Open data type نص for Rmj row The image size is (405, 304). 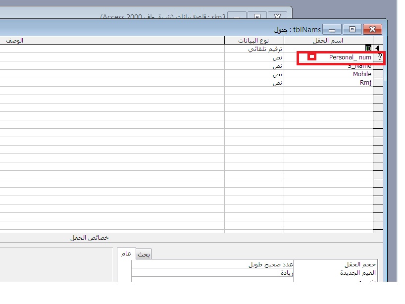(x=254, y=82)
